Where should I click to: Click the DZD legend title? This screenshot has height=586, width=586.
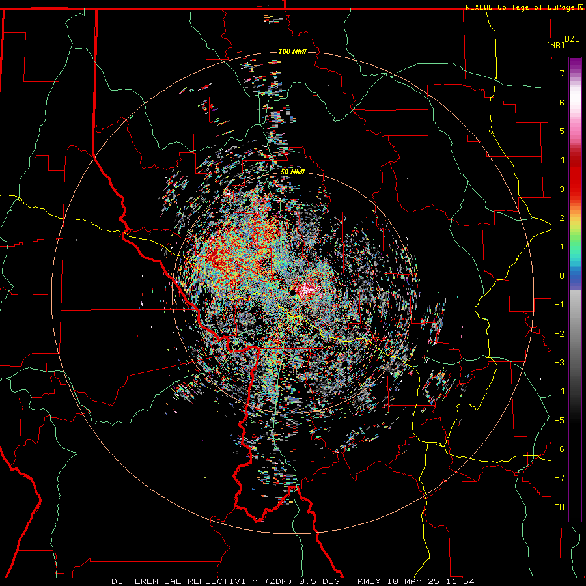572,39
